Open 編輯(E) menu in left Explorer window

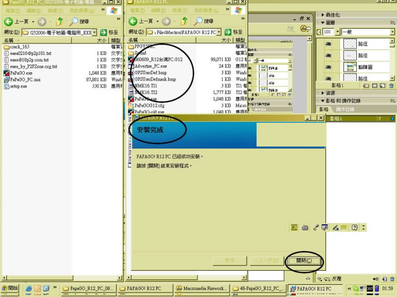[x=34, y=11]
